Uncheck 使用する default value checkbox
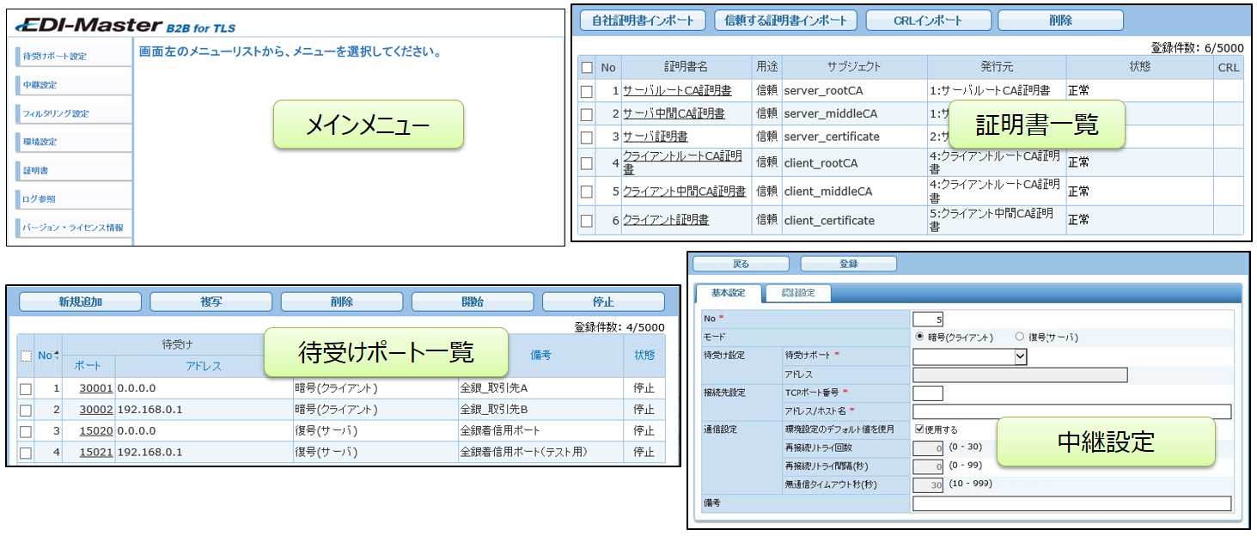 coord(919,429)
